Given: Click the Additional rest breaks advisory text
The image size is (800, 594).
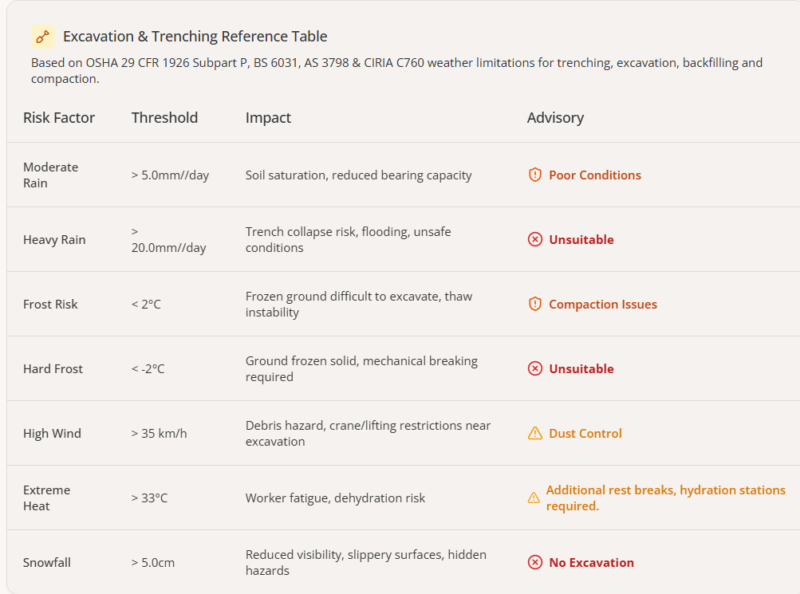Looking at the screenshot, I should click(x=666, y=498).
